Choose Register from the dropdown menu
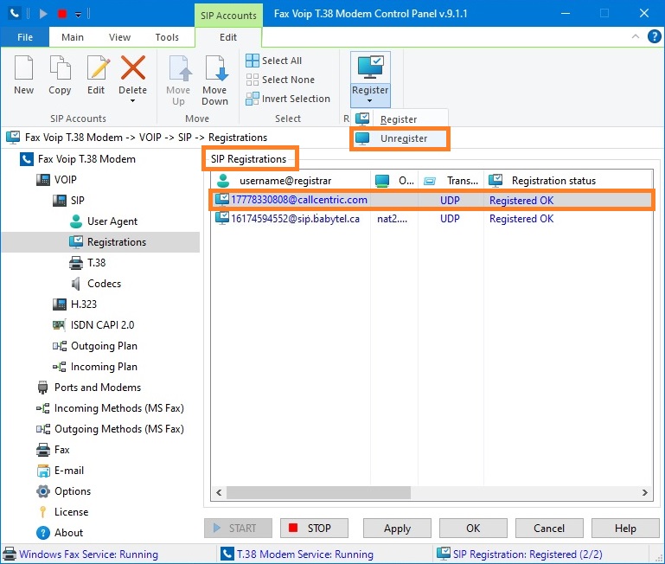The image size is (665, 564). (x=399, y=119)
